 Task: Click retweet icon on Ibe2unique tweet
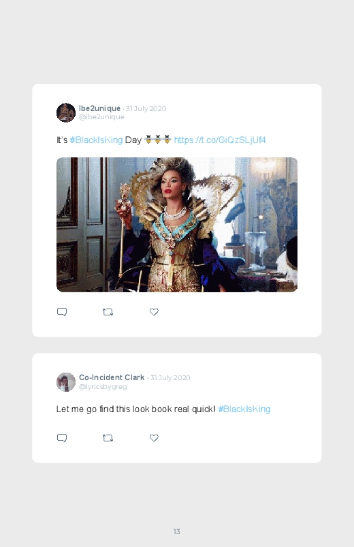tap(108, 312)
